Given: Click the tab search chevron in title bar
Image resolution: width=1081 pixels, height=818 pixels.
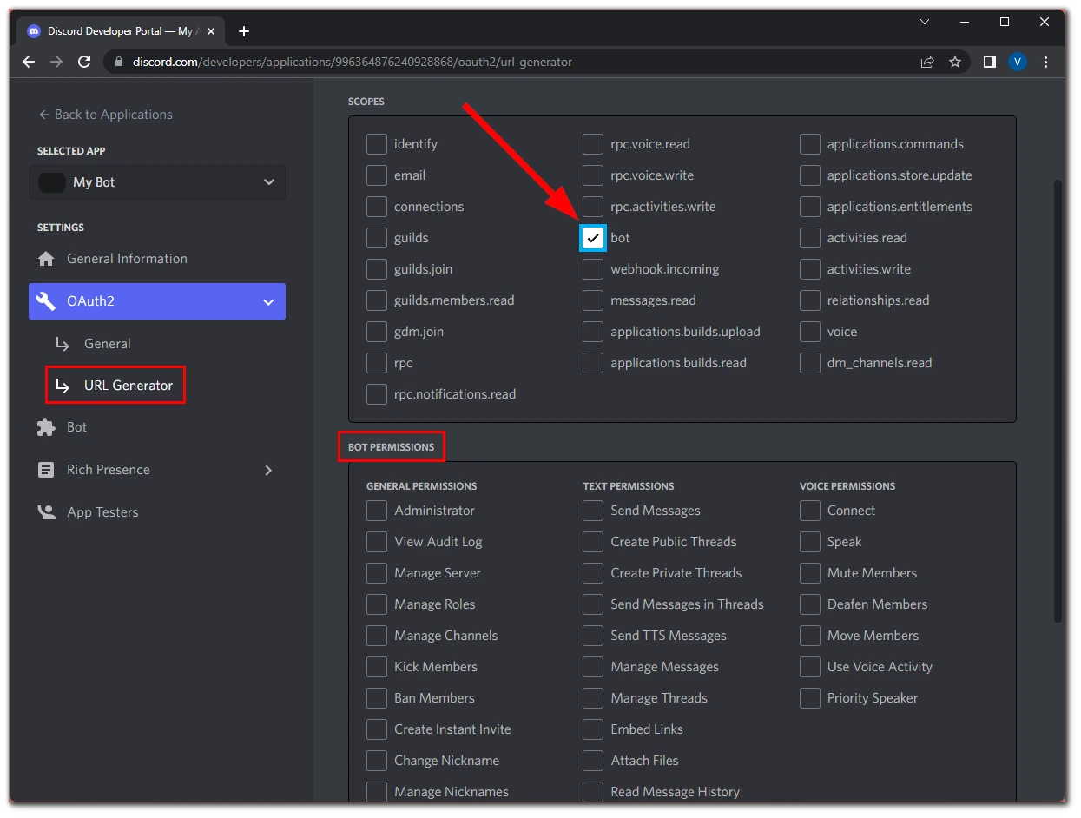Looking at the screenshot, I should (x=925, y=22).
